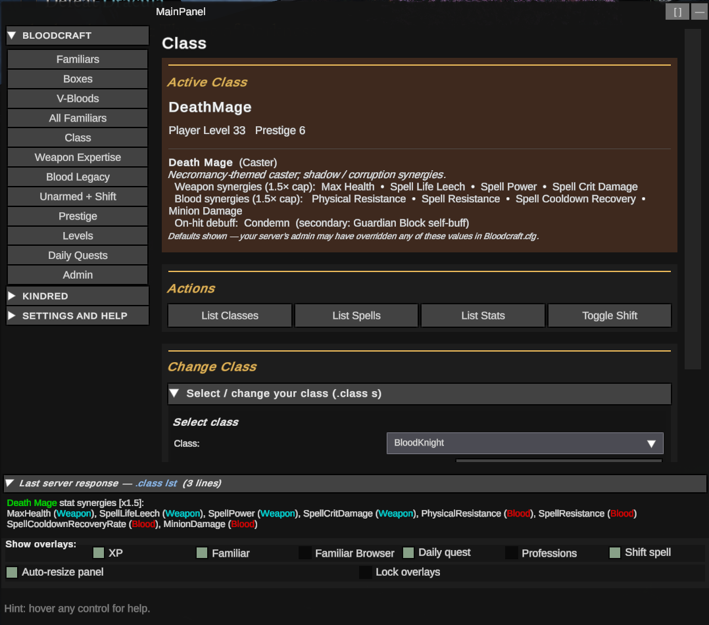
Task: Click the minimize dash icon at top right
Action: (x=700, y=12)
